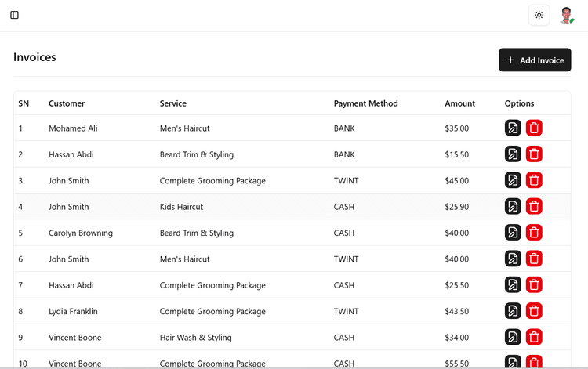This screenshot has width=588, height=369.
Task: Delete the $15.50 Beard Trim invoice
Action: click(x=534, y=154)
